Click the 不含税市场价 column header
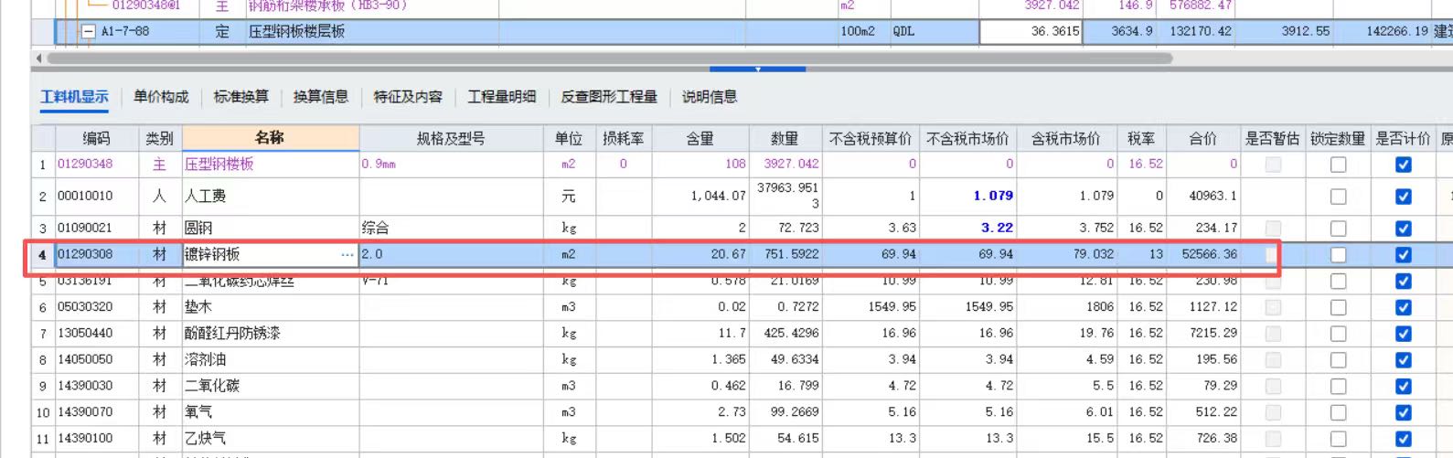Image resolution: width=1453 pixels, height=458 pixels. point(967,138)
